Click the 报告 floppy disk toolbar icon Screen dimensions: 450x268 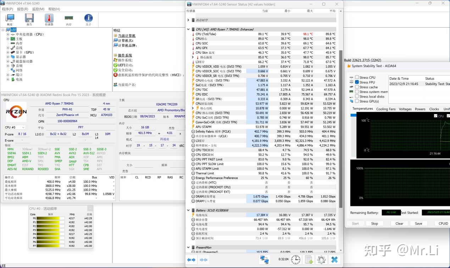[29, 20]
